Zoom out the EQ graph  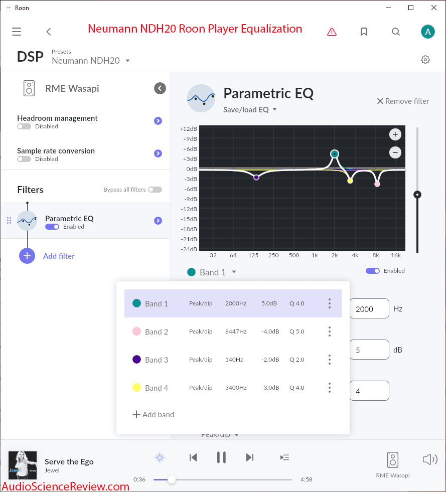pos(395,152)
